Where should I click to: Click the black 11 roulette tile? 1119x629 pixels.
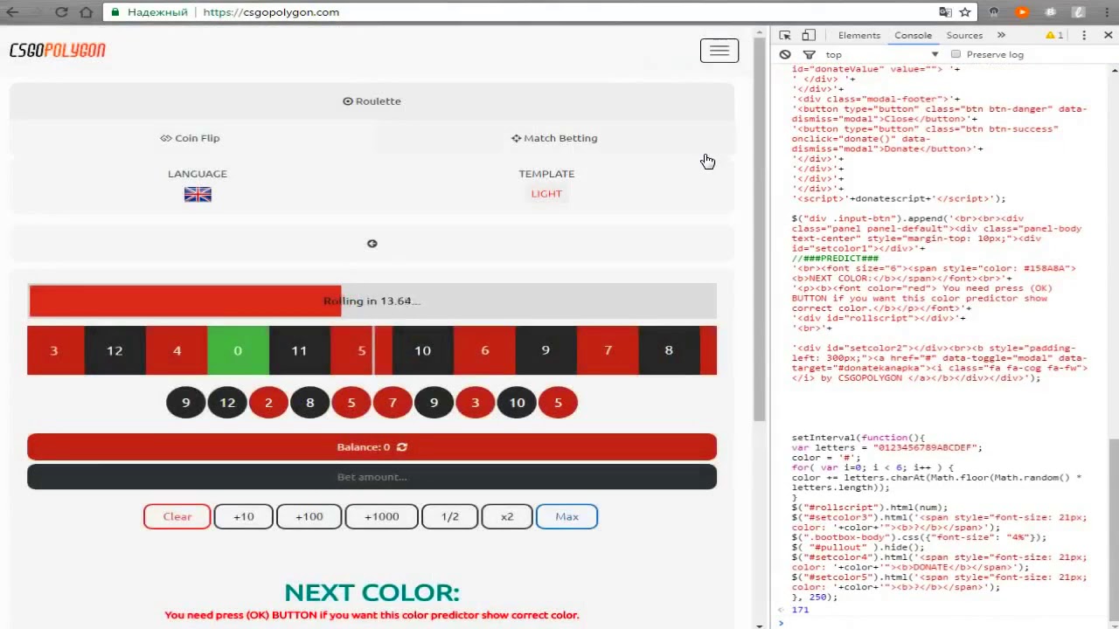299,350
